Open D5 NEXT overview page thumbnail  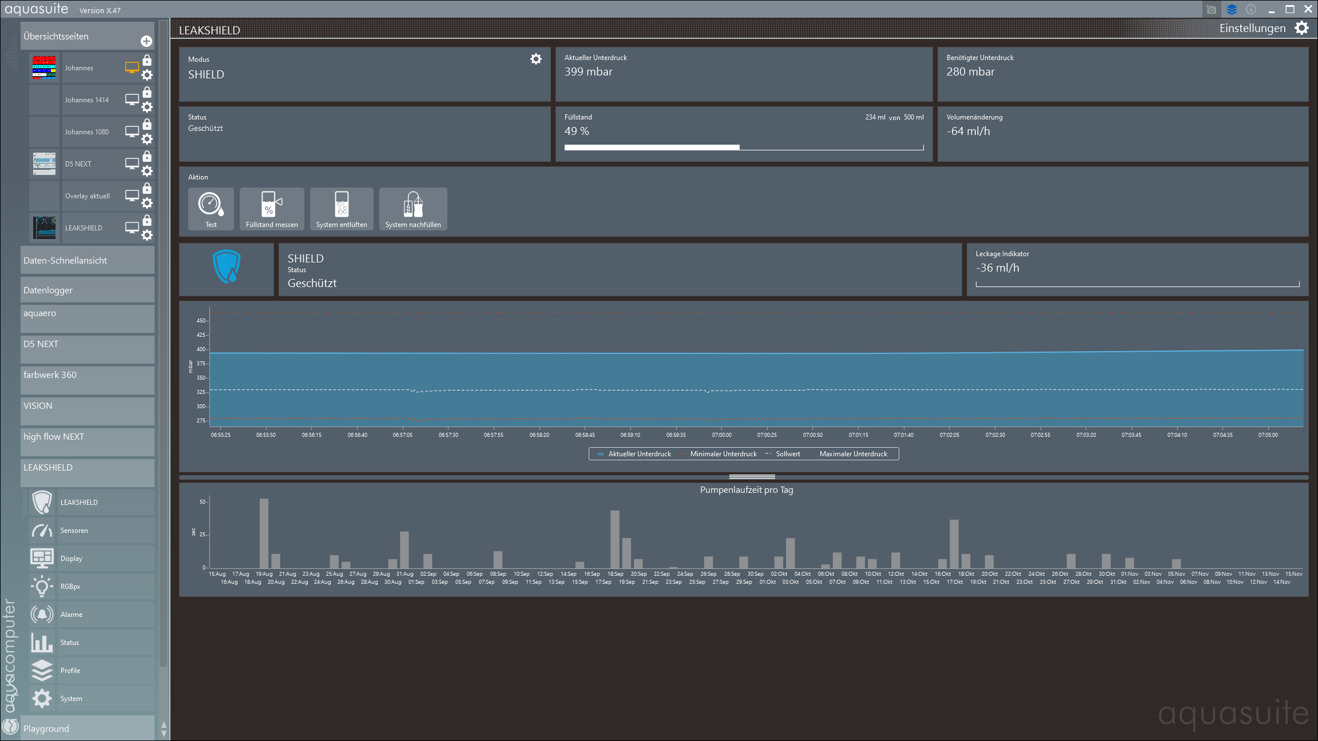click(x=44, y=164)
